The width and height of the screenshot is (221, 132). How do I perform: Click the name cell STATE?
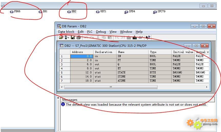click(x=132, y=72)
